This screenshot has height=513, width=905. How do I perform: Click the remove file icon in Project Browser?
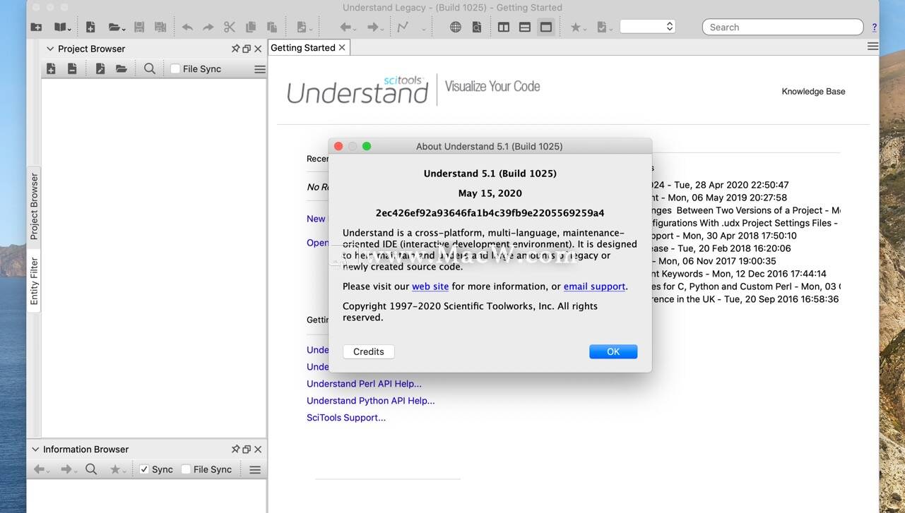click(72, 68)
